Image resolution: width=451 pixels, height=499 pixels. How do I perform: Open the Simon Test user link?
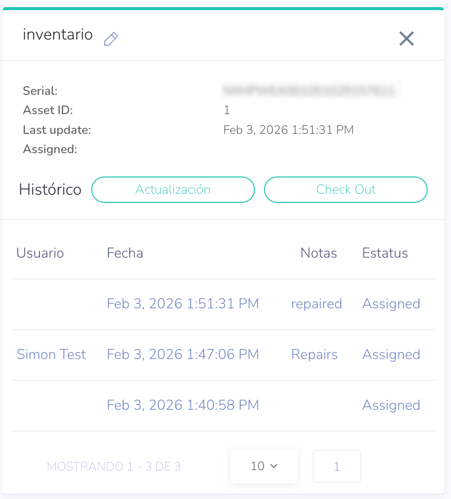coord(51,354)
